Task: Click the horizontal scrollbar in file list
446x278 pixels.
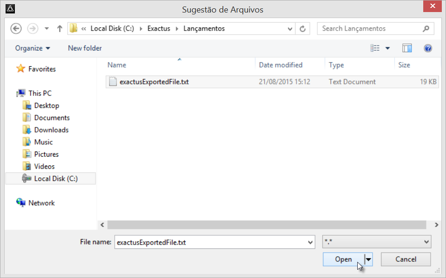Action: pos(267,225)
